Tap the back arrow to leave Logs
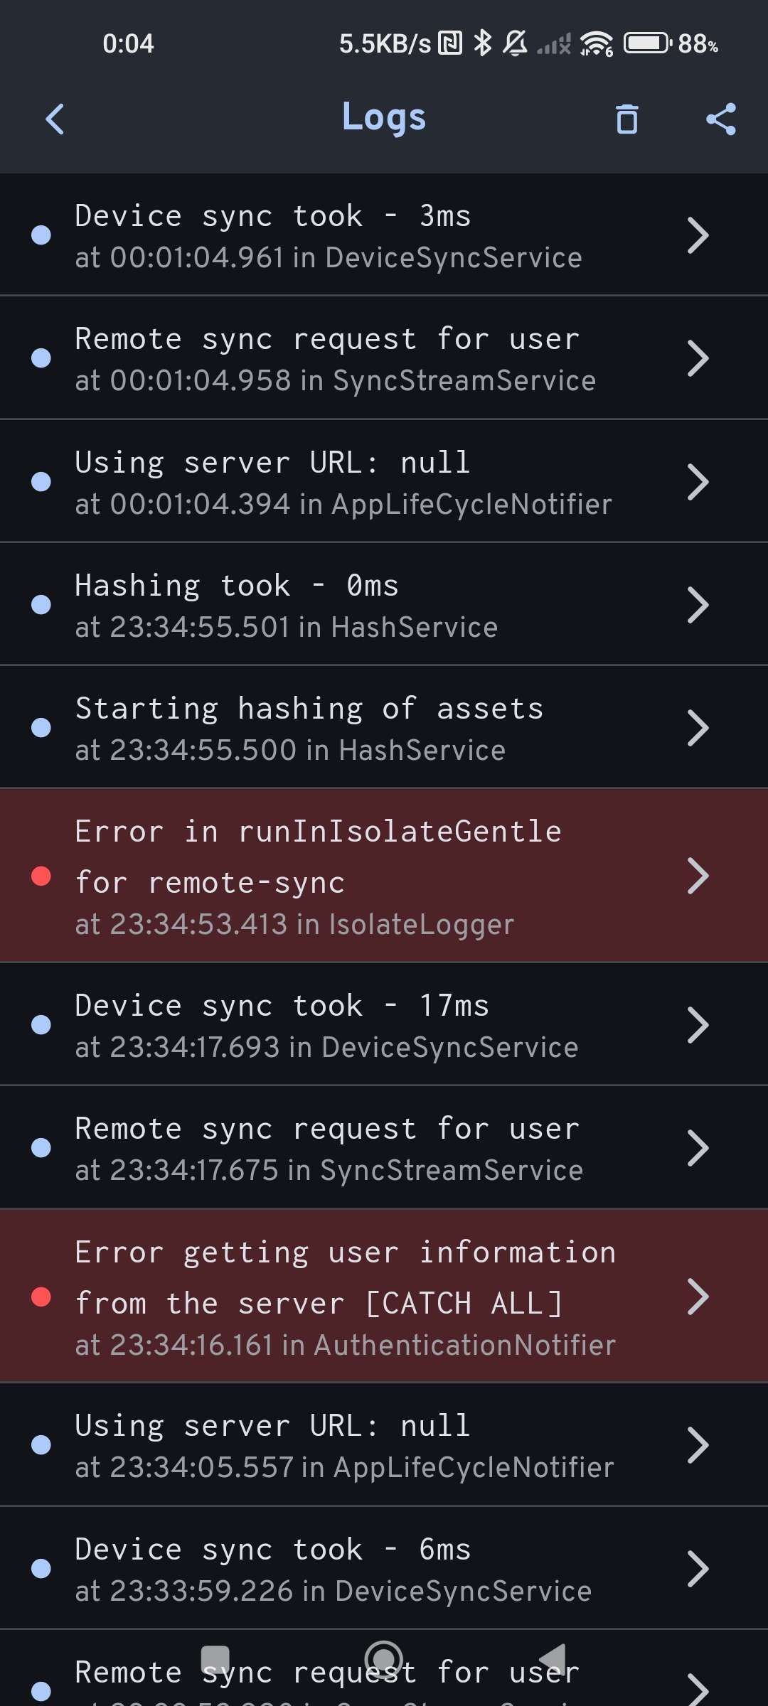 (54, 119)
